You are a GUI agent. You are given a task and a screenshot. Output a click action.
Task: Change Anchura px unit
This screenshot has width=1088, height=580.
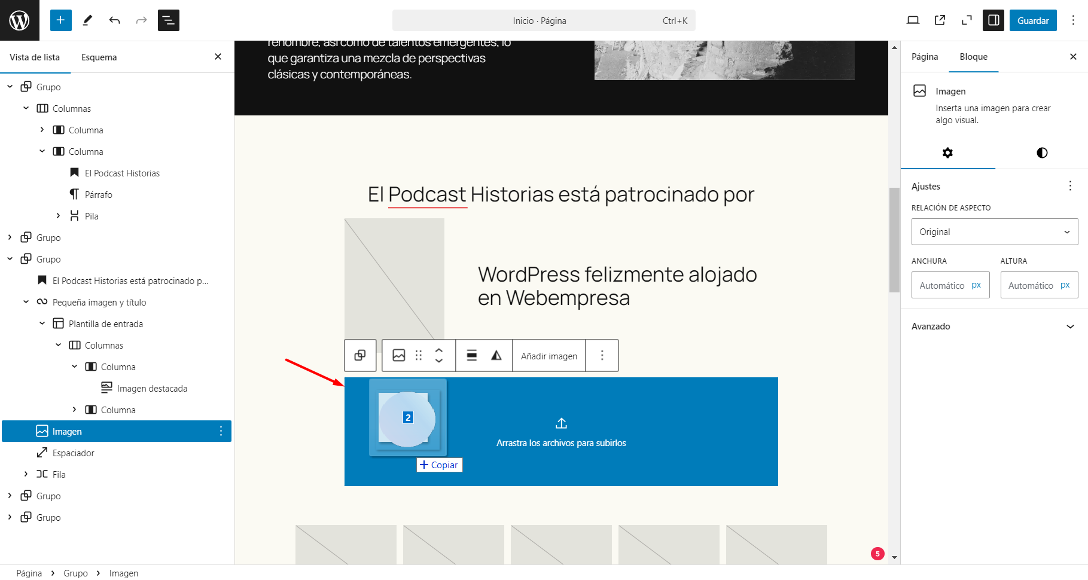[976, 285]
